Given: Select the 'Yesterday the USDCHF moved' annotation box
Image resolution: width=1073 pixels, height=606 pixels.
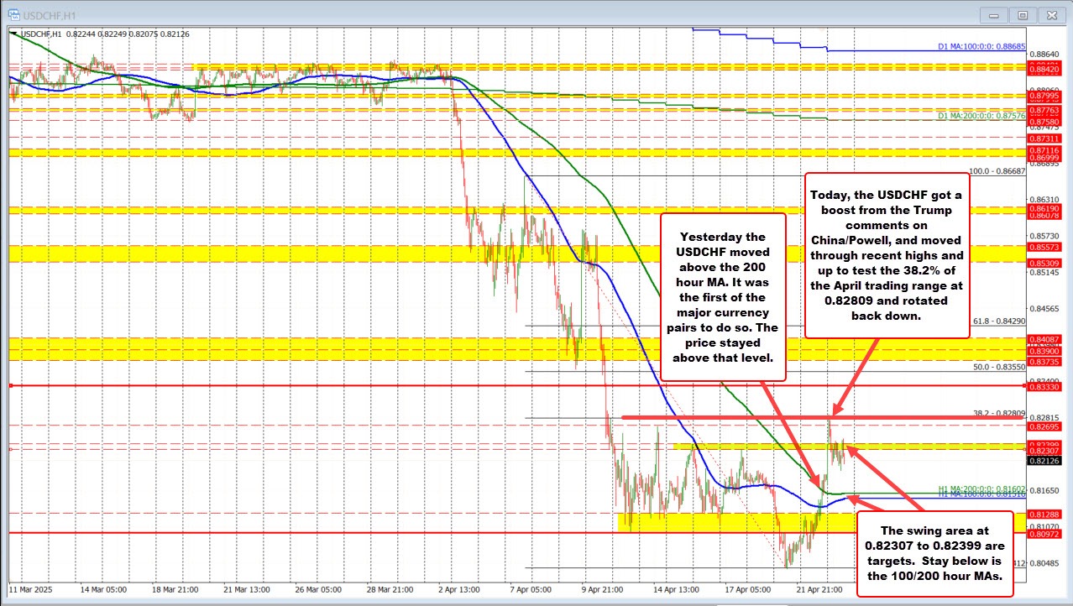Looking at the screenshot, I should (x=723, y=296).
